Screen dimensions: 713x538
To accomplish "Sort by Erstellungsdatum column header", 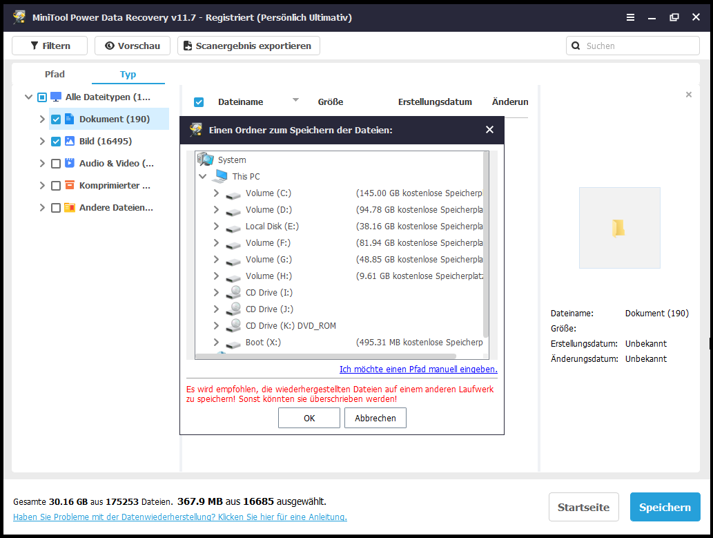I will [x=435, y=102].
